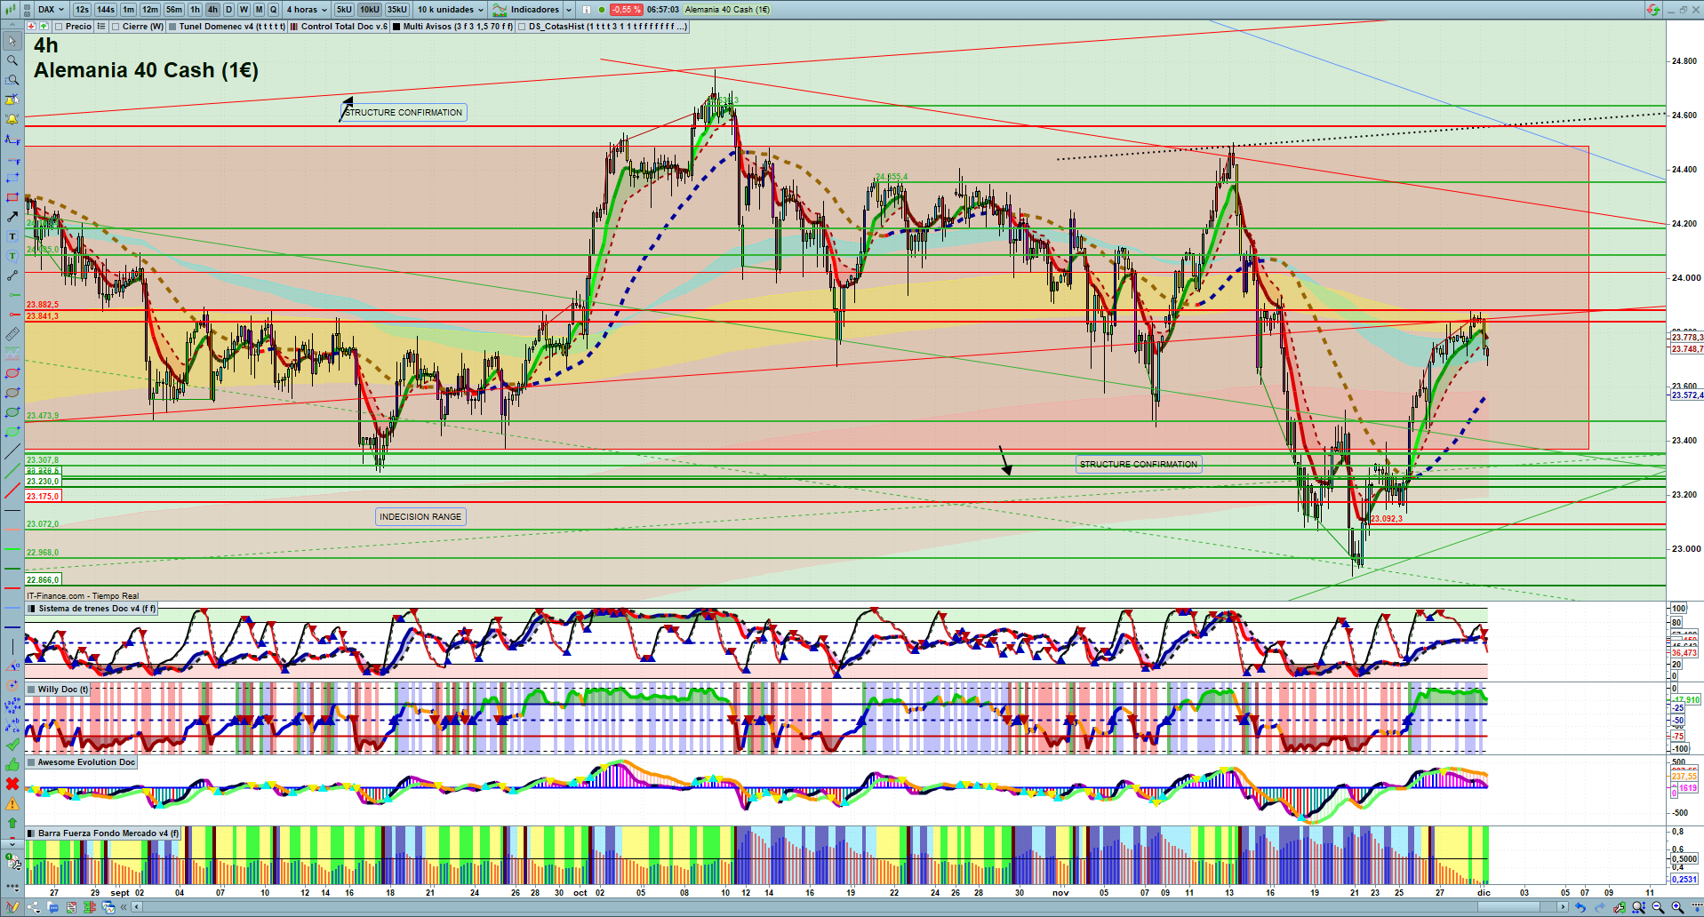
Task: Select the ruler measurement tool
Action: pyautogui.click(x=12, y=334)
